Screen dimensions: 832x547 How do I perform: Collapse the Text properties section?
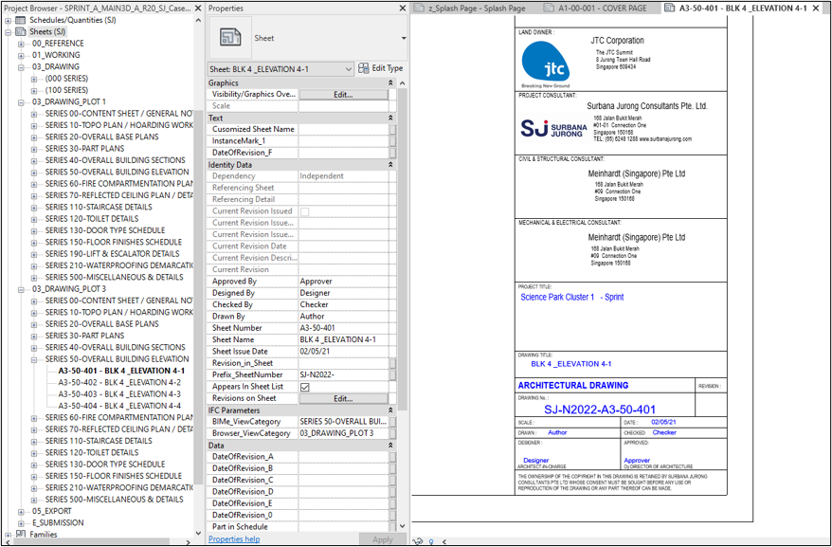tap(390, 118)
